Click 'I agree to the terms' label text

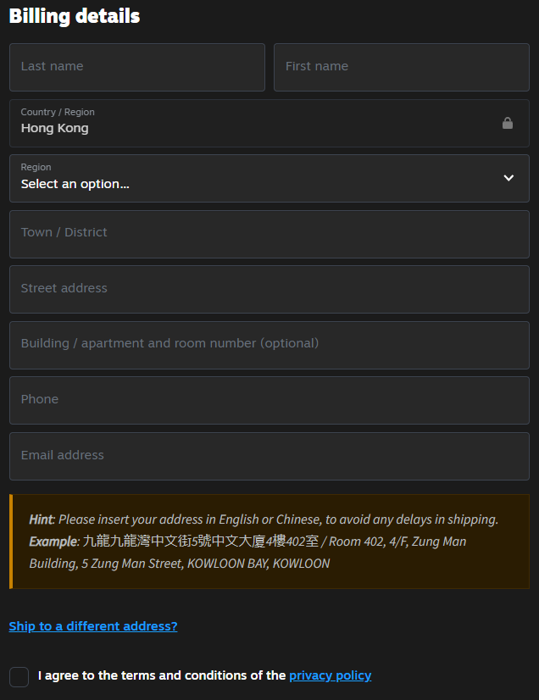[x=161, y=675]
